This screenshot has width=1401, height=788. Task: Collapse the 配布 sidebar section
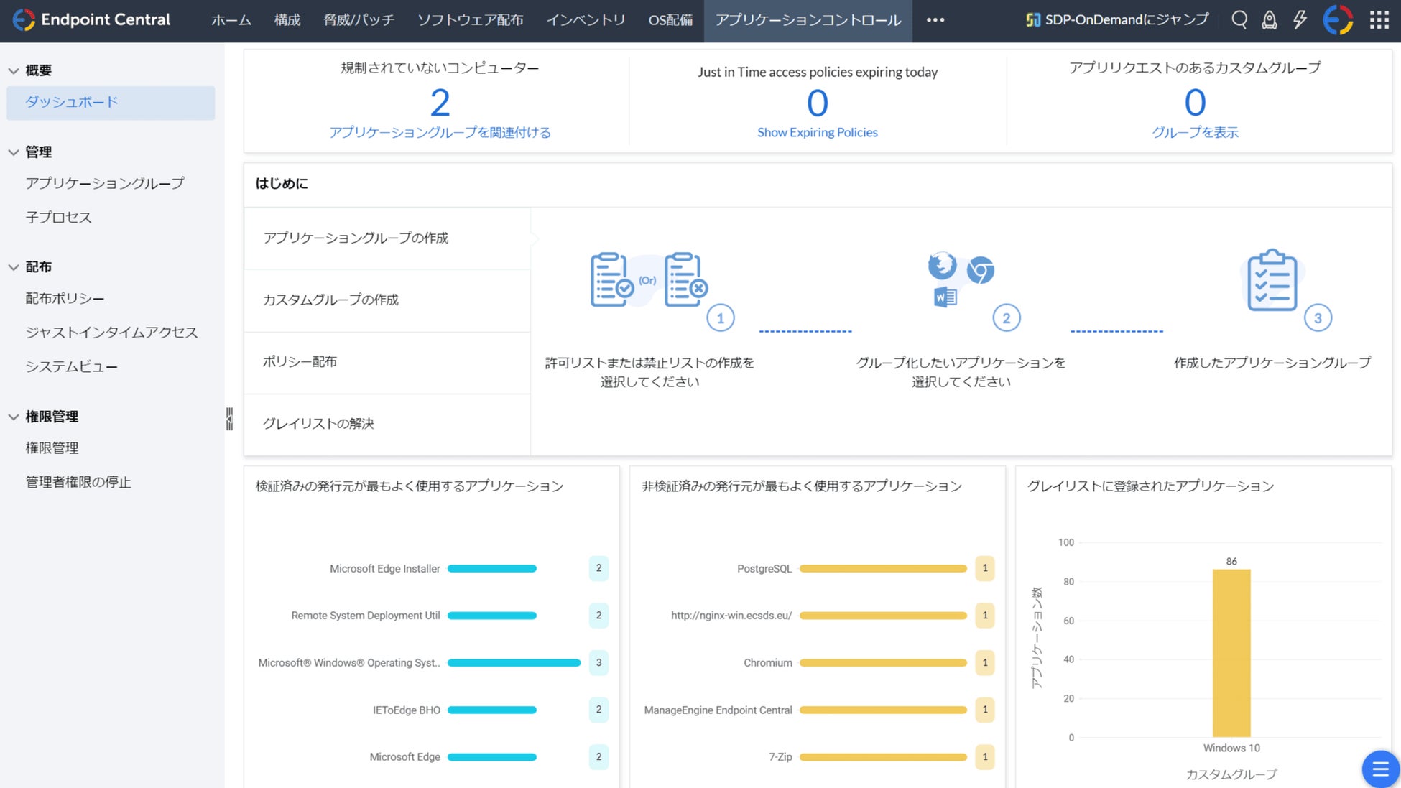(x=14, y=267)
